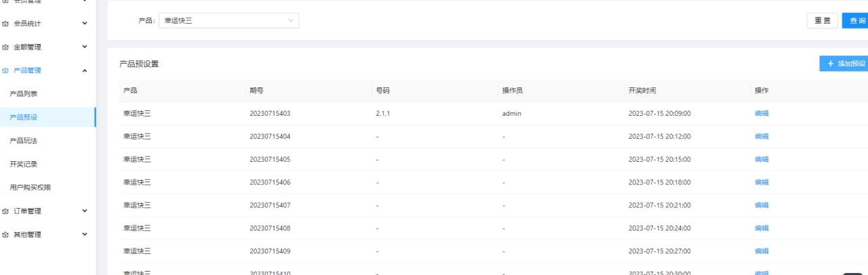Collapse 产品管理 with its up chevron
Screen dimensions: 868x275
pos(85,70)
